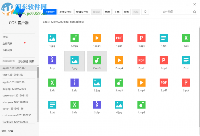
Task: Select the 1.pdf file icon
Action: pos(119,38)
